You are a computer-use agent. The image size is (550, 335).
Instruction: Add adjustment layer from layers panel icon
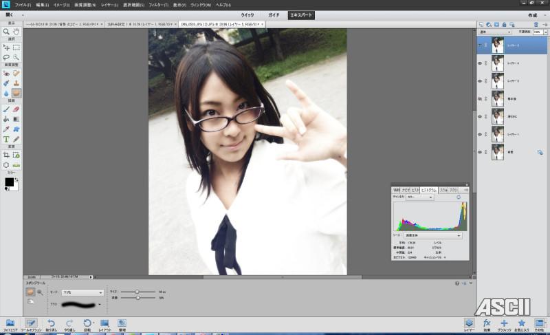coord(489,25)
